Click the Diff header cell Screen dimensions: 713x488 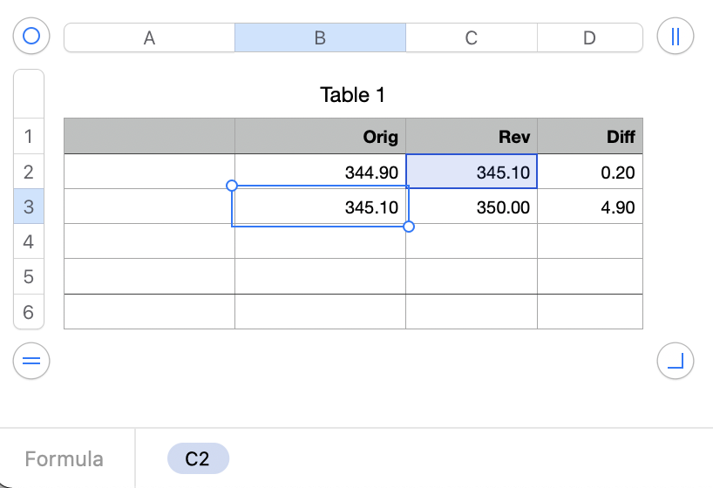[x=589, y=136]
